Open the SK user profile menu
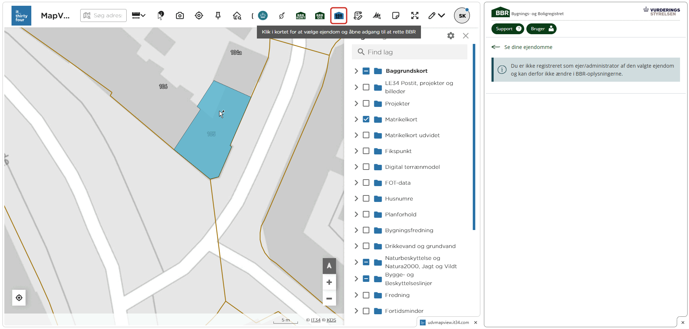 tap(462, 15)
